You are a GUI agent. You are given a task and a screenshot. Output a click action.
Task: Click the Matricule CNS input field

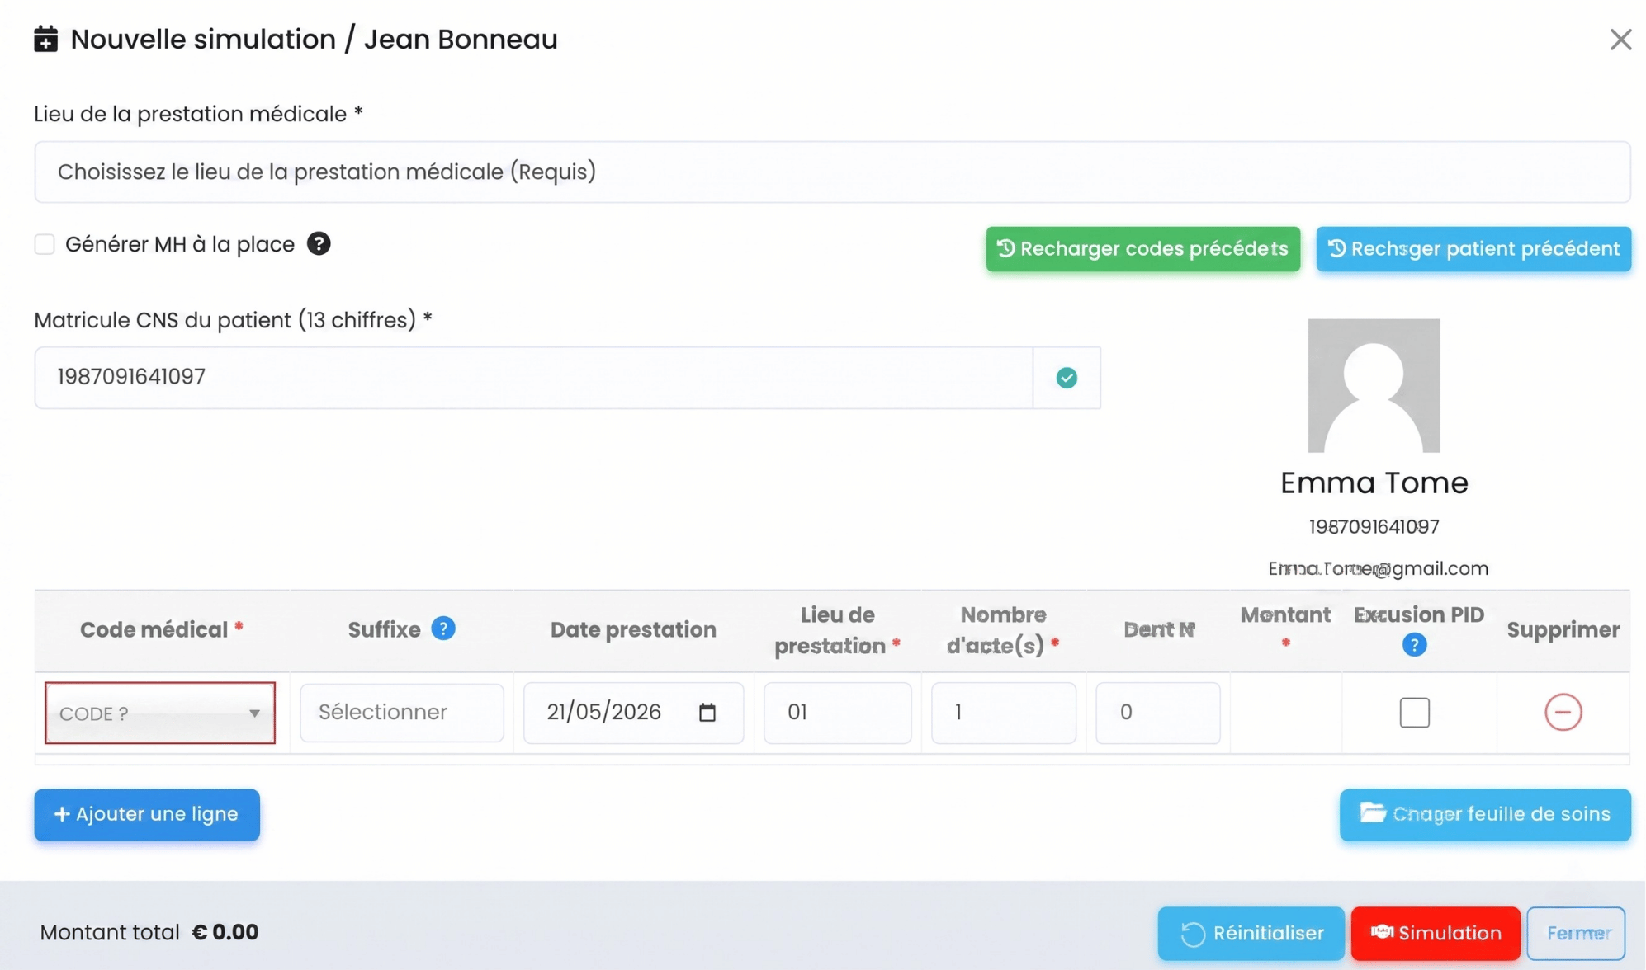[x=534, y=377]
